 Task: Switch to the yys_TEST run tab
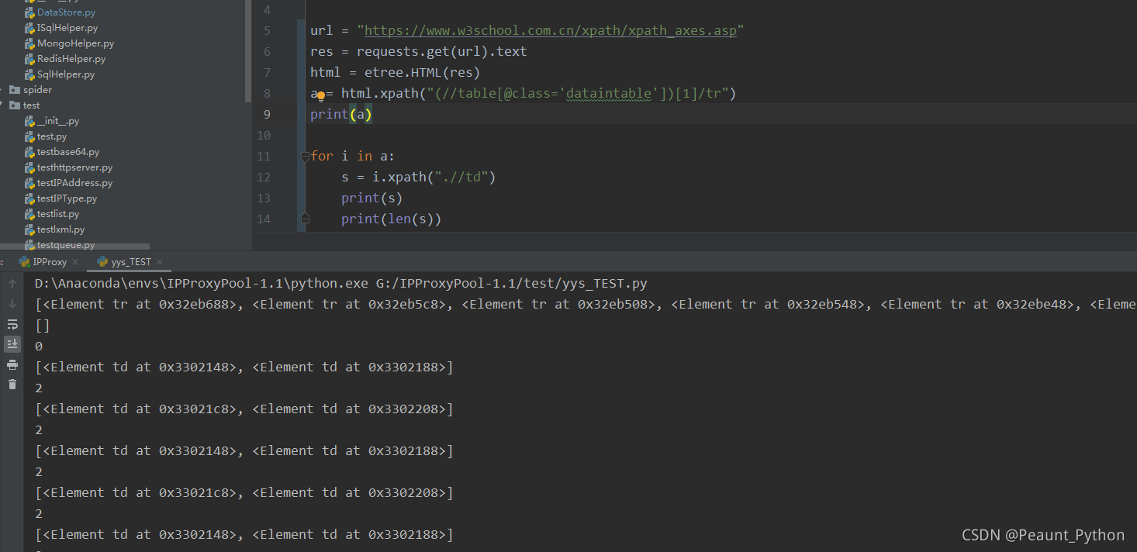coord(131,262)
